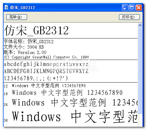
Task: Click the 24 point size label
Action: [x=6, y=105]
